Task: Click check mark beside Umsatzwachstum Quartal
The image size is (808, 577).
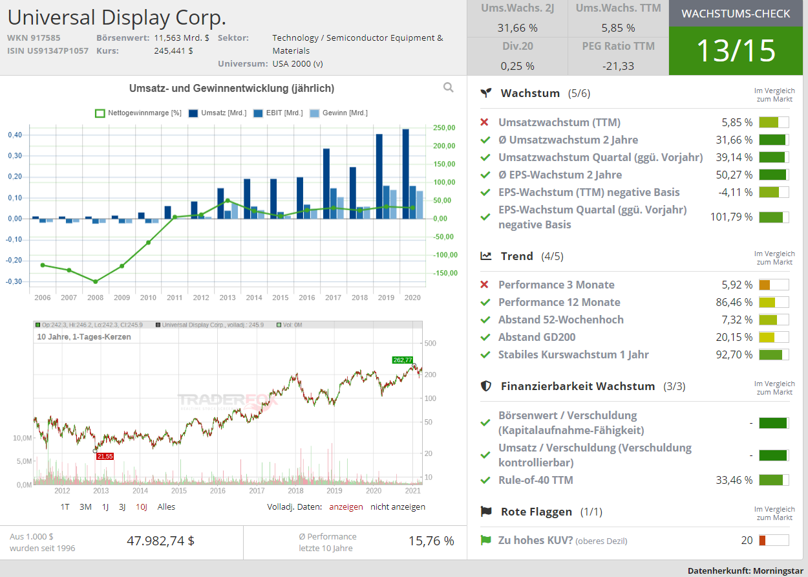Action: [x=485, y=157]
